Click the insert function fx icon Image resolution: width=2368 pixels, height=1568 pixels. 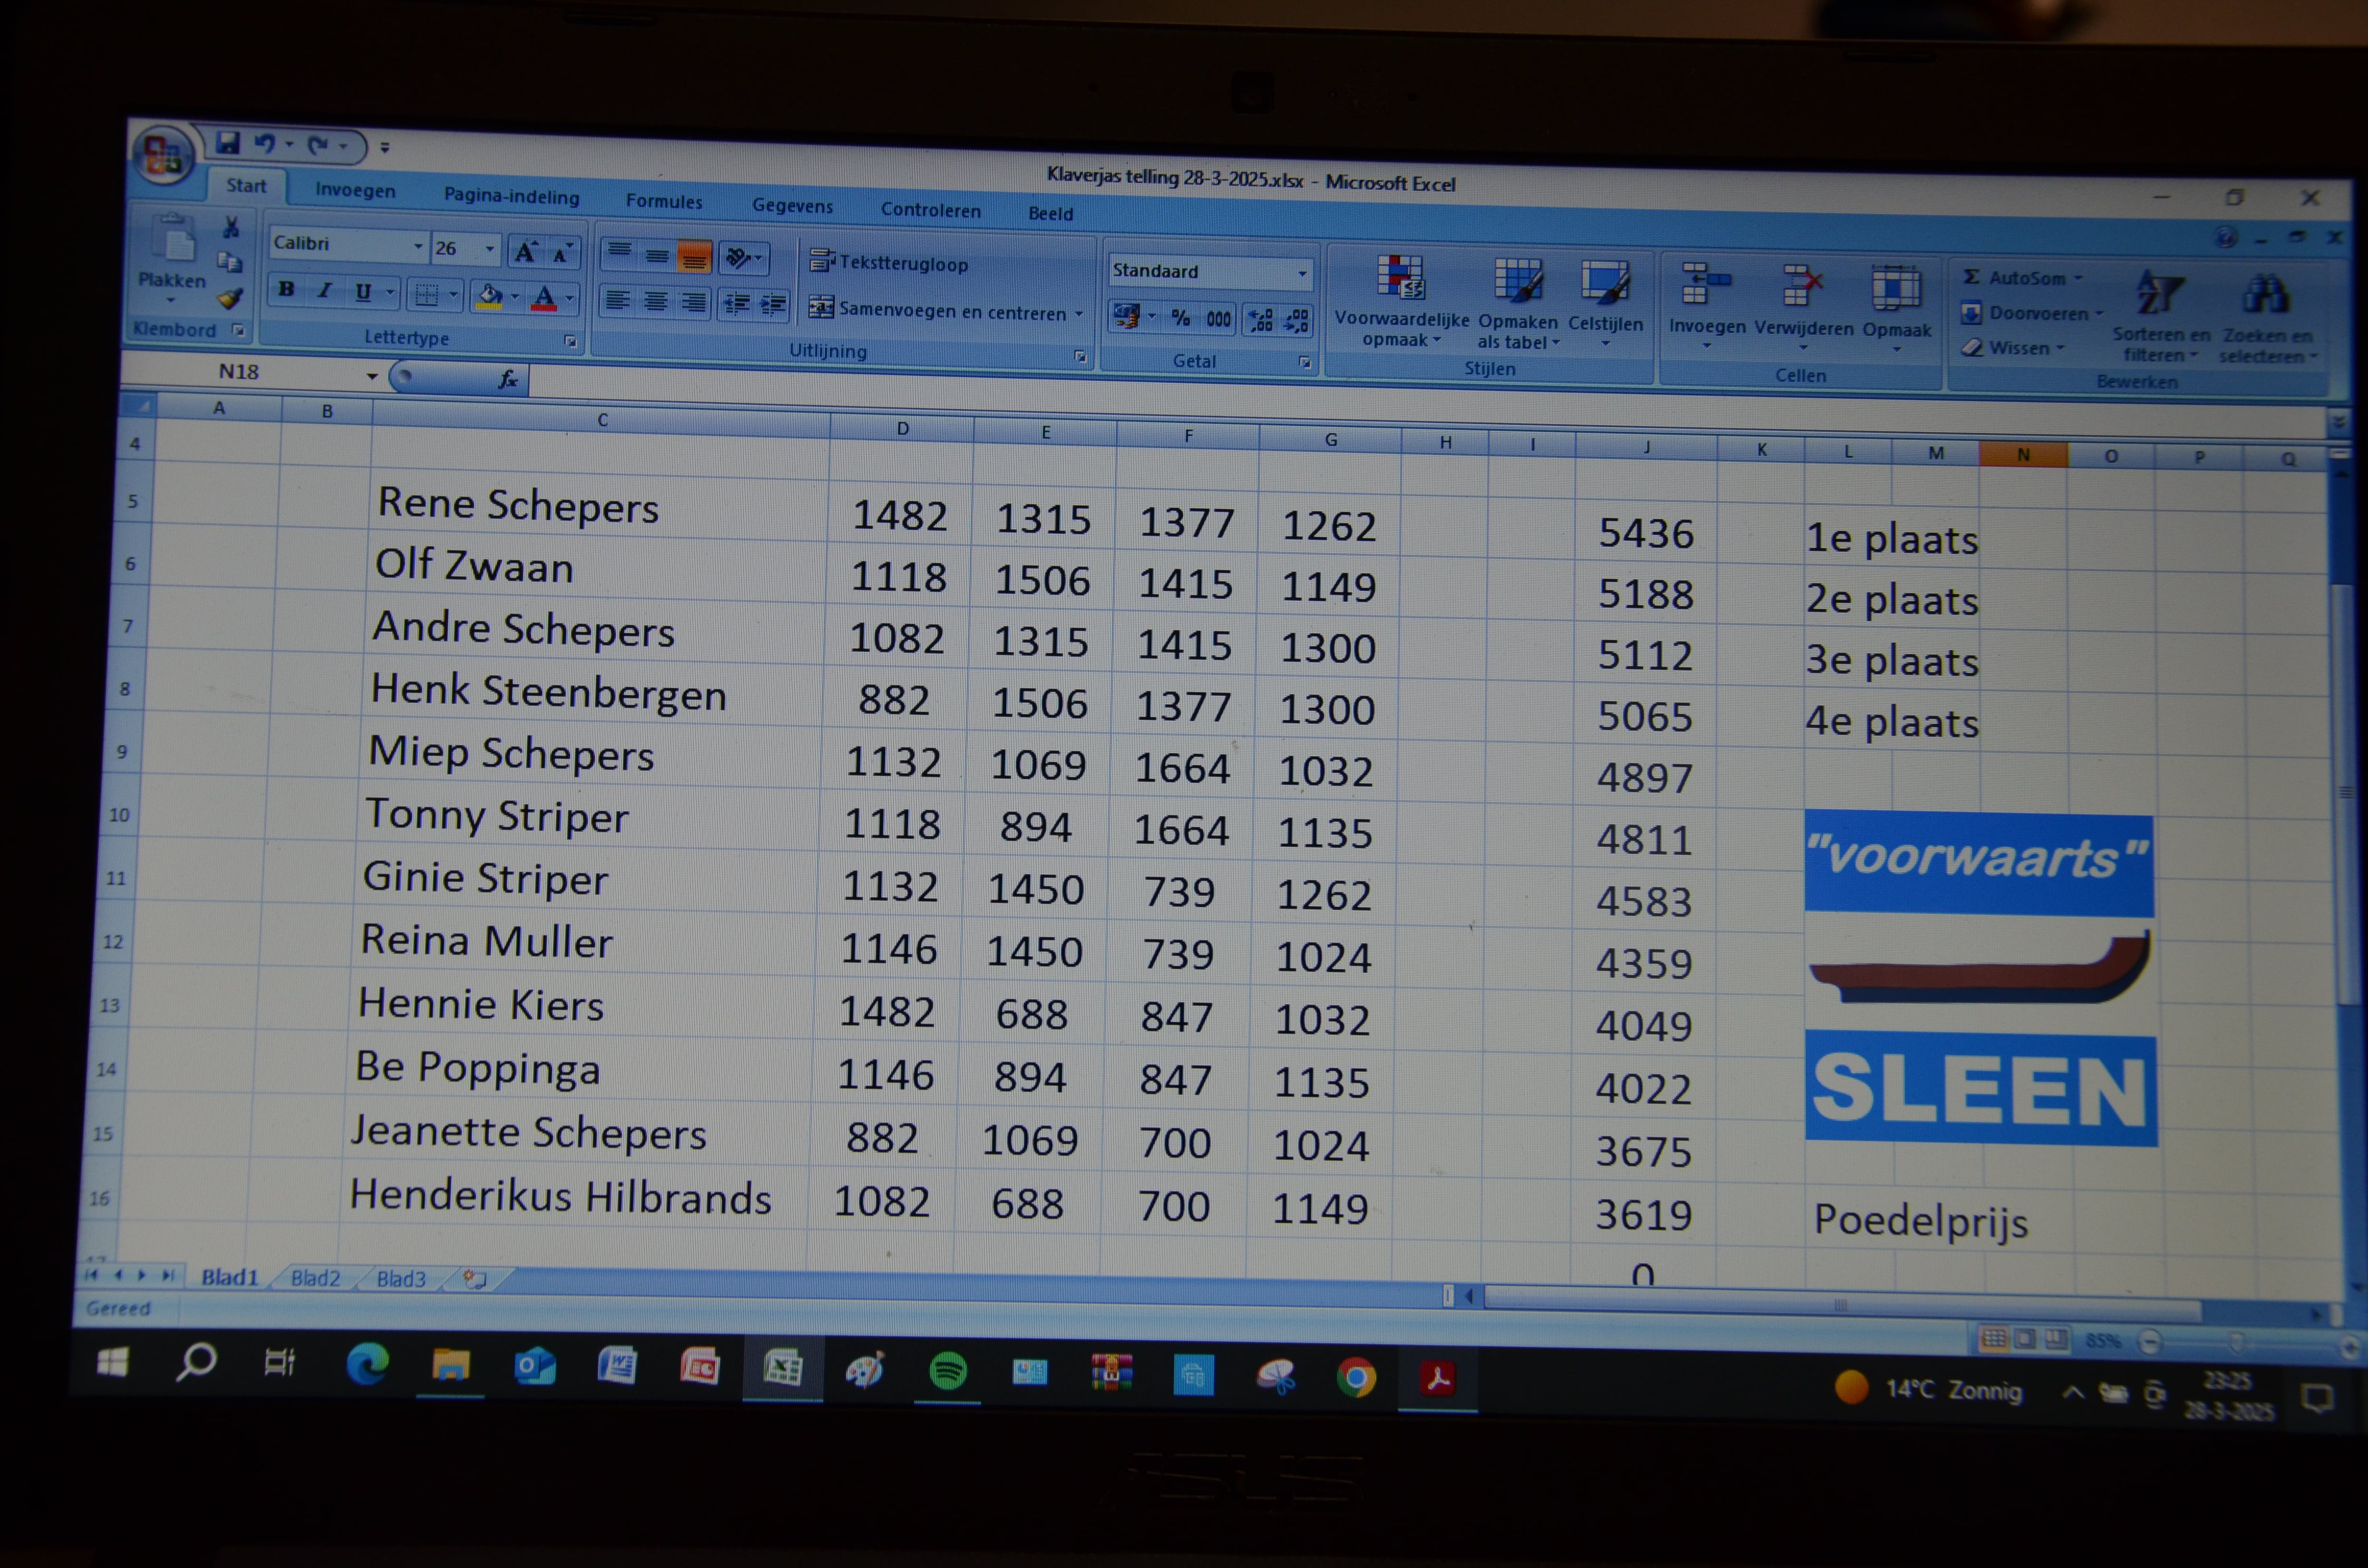[508, 379]
